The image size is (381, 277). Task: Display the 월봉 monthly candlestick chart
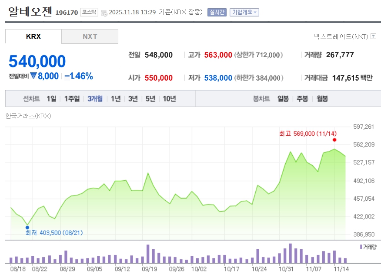coord(322,99)
